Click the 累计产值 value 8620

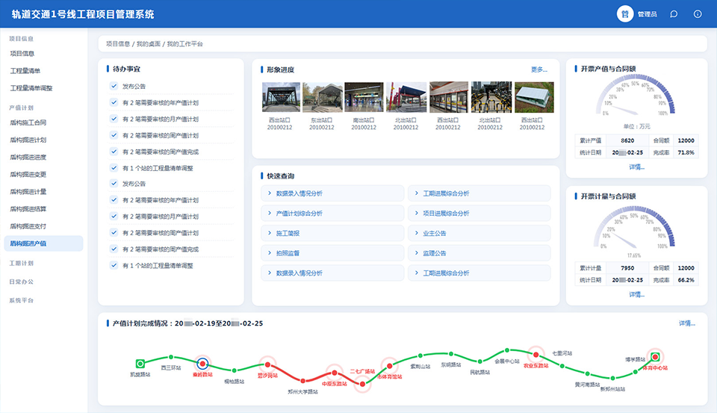[627, 140]
